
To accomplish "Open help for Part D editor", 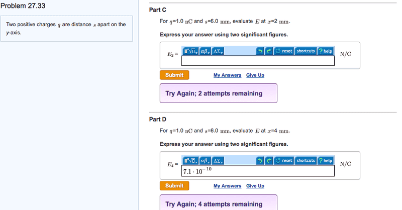I will click(x=326, y=161).
